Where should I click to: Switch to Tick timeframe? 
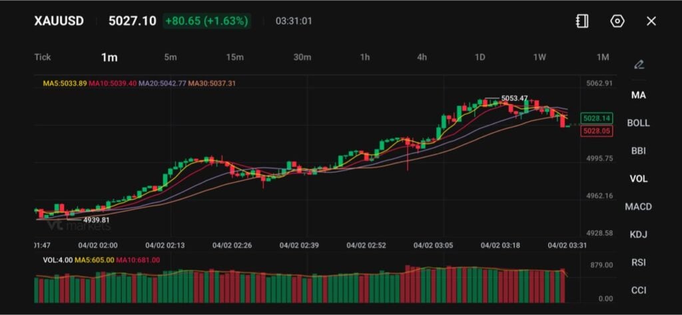tap(43, 57)
